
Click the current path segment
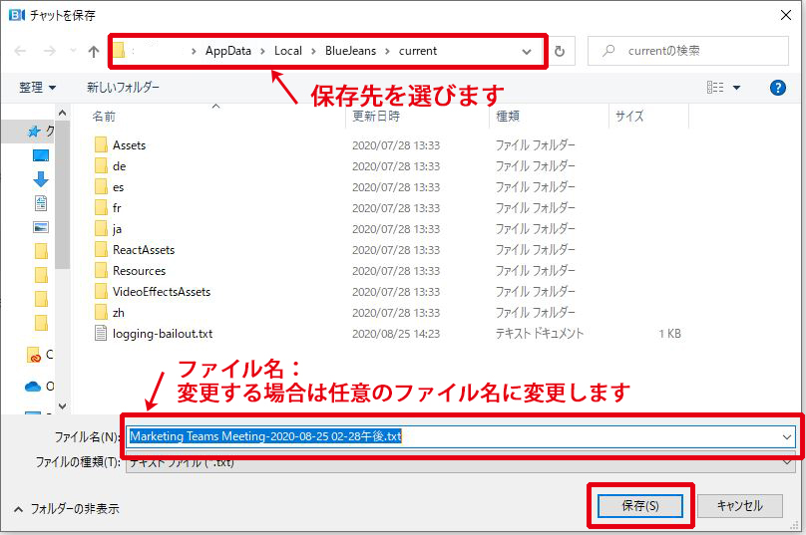point(418,51)
